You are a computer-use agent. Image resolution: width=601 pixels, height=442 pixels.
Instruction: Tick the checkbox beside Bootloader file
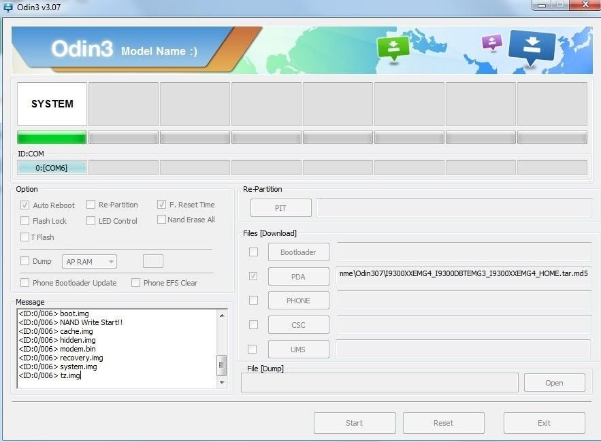point(253,252)
